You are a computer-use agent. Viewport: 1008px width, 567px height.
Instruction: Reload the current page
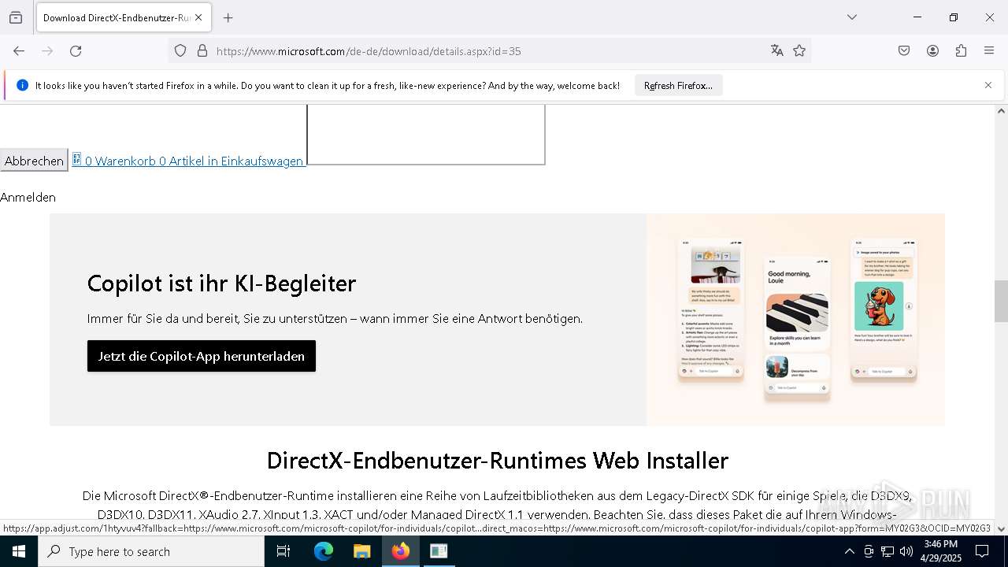coord(76,51)
